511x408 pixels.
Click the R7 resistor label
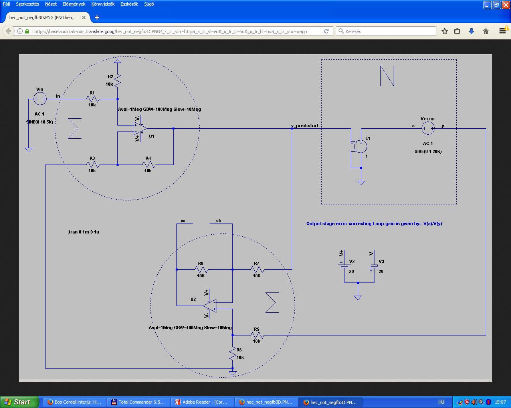pyautogui.click(x=256, y=263)
